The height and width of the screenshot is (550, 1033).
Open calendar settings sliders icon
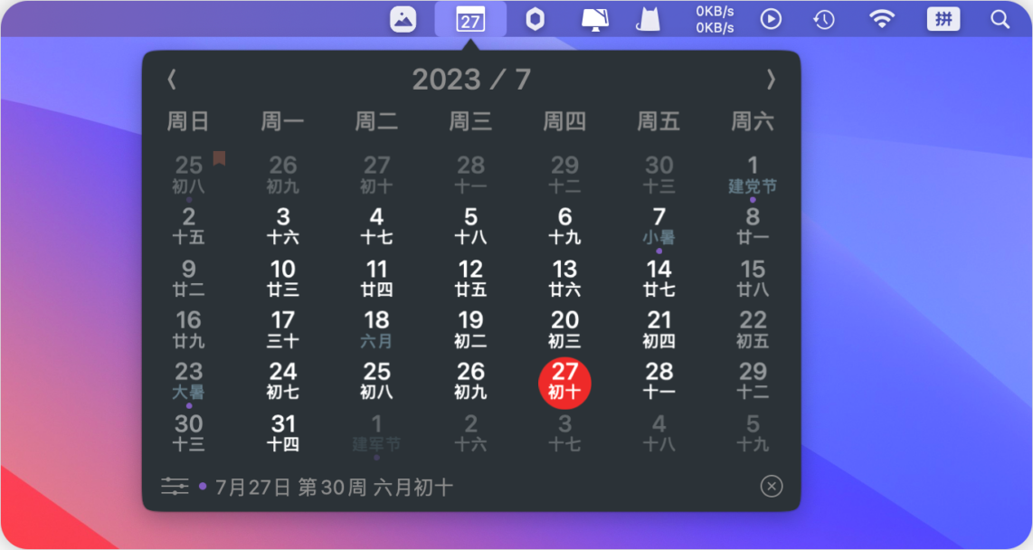[175, 487]
